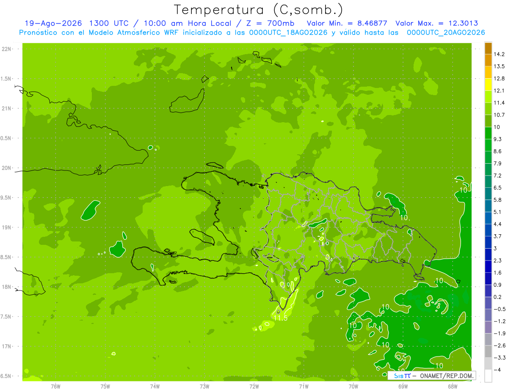Viewport: 508px width, 392px height.
Task: Click the "9.3" colorbar value
Action: click(498, 139)
